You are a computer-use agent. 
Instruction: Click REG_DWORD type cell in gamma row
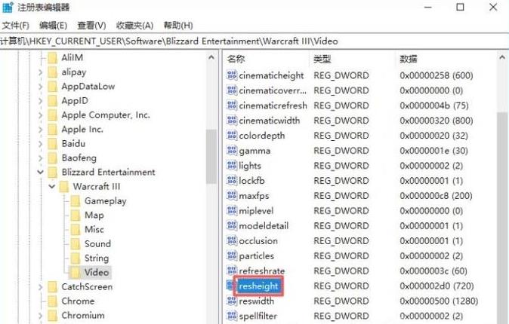[341, 151]
